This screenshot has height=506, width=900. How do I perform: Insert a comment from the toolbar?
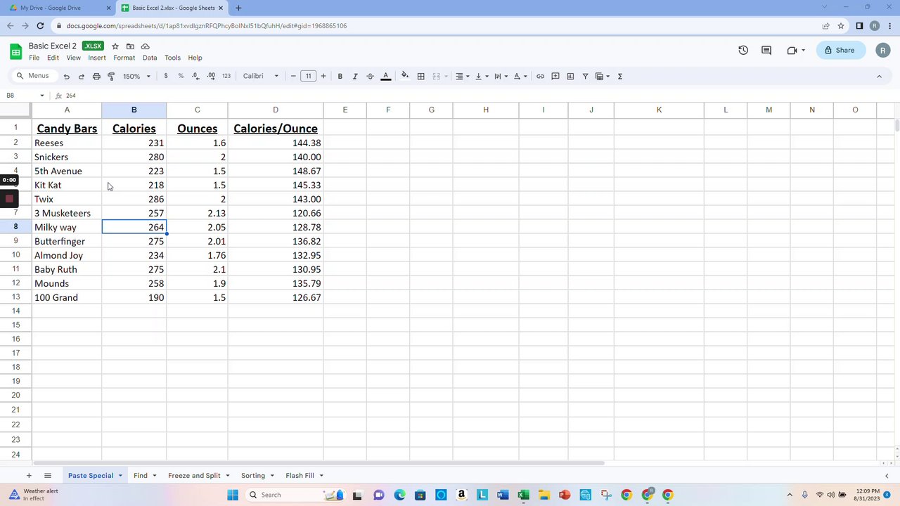(555, 76)
